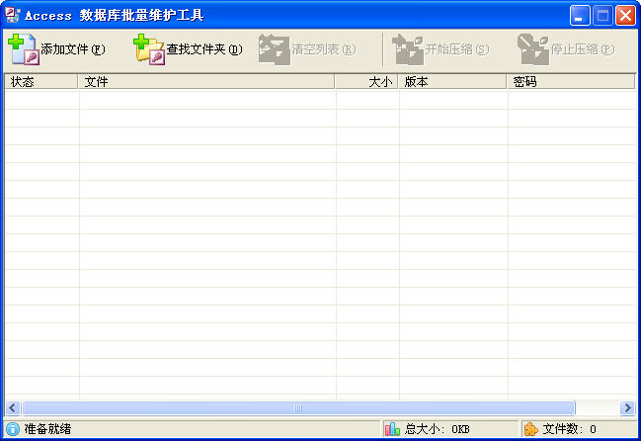This screenshot has height=441, width=641.
Task: Click the file count icon in status bar
Action: tap(531, 429)
